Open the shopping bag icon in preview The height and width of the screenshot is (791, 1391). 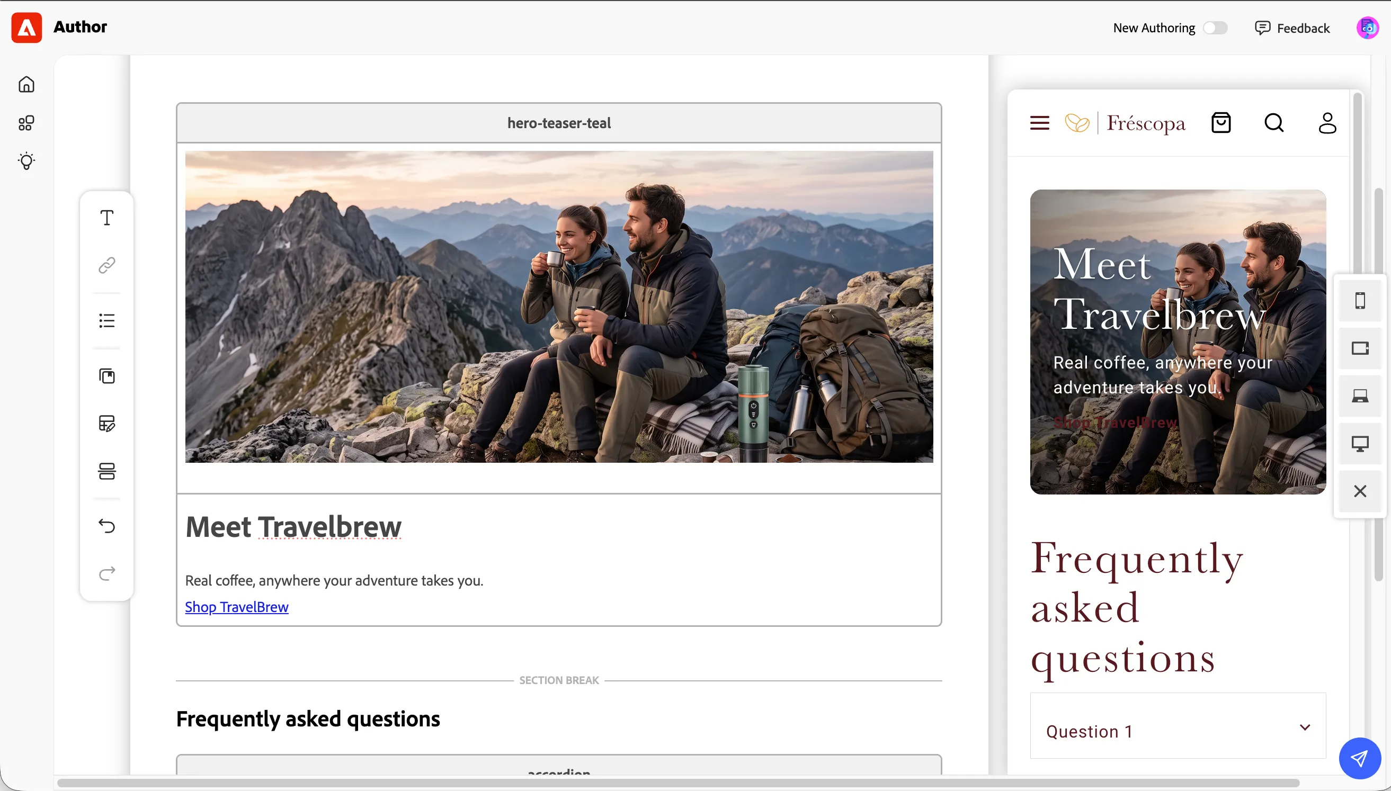(1221, 123)
